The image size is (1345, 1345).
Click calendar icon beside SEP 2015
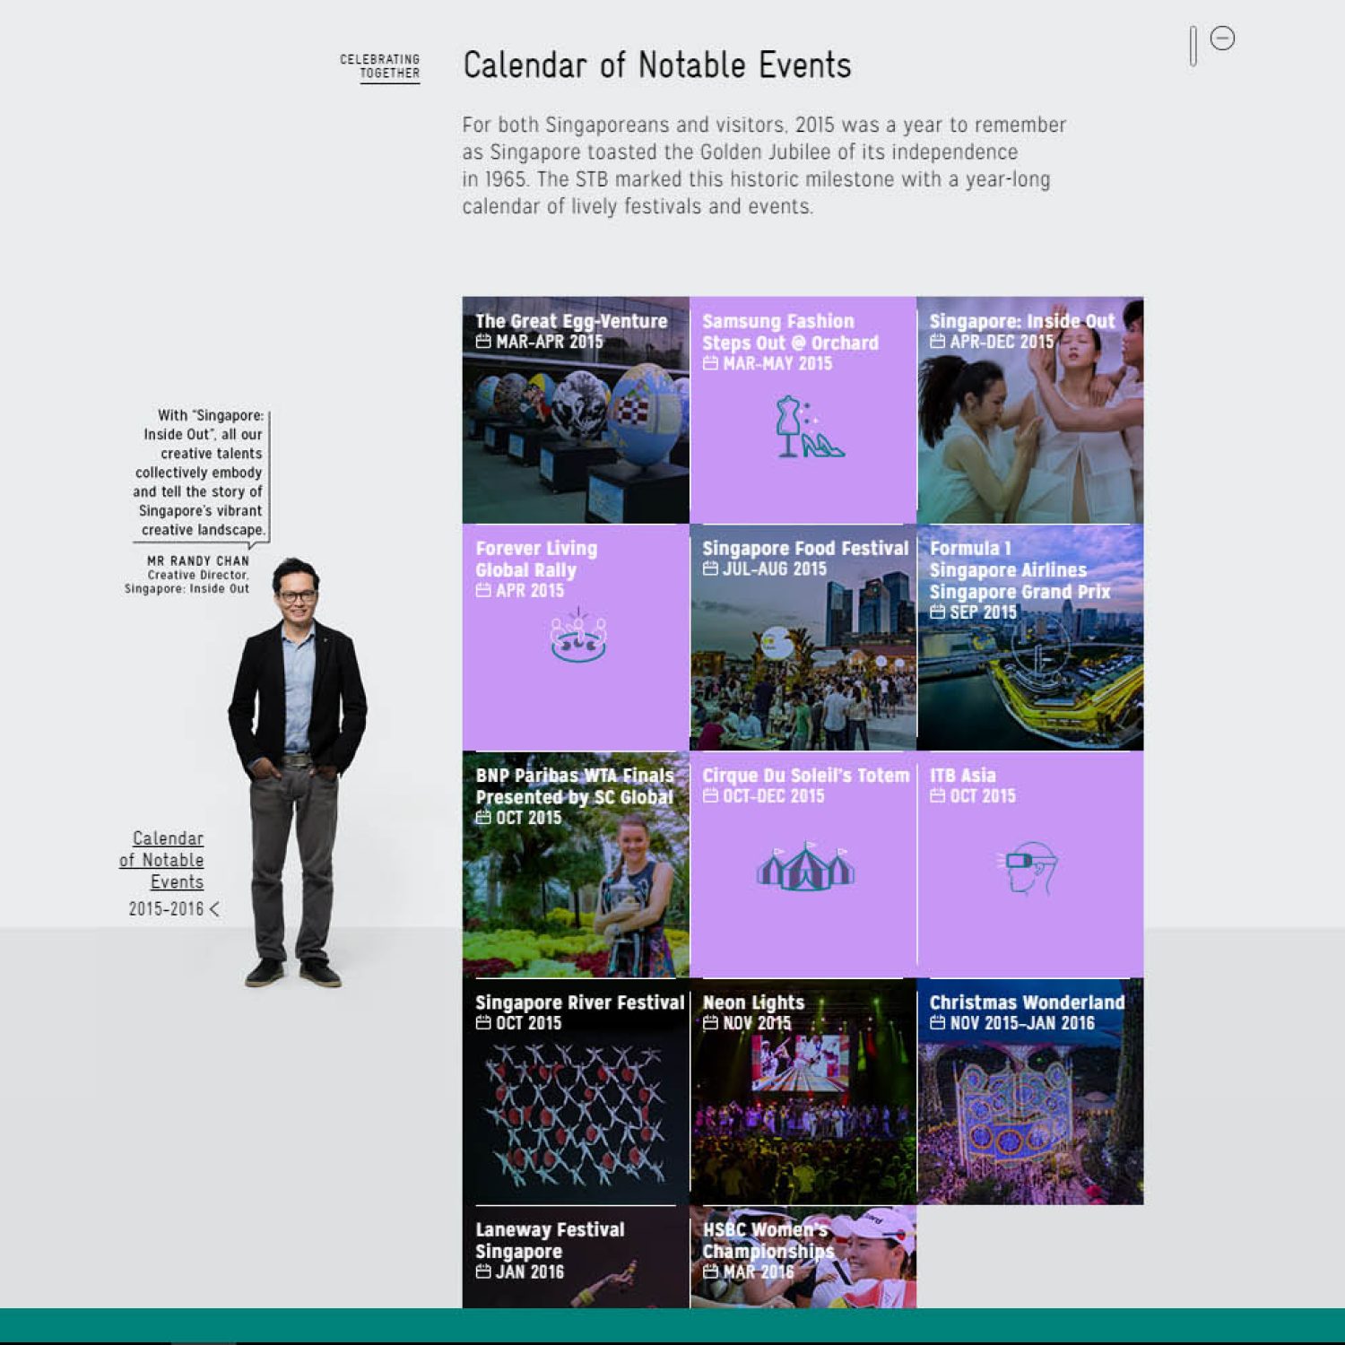pos(937,612)
